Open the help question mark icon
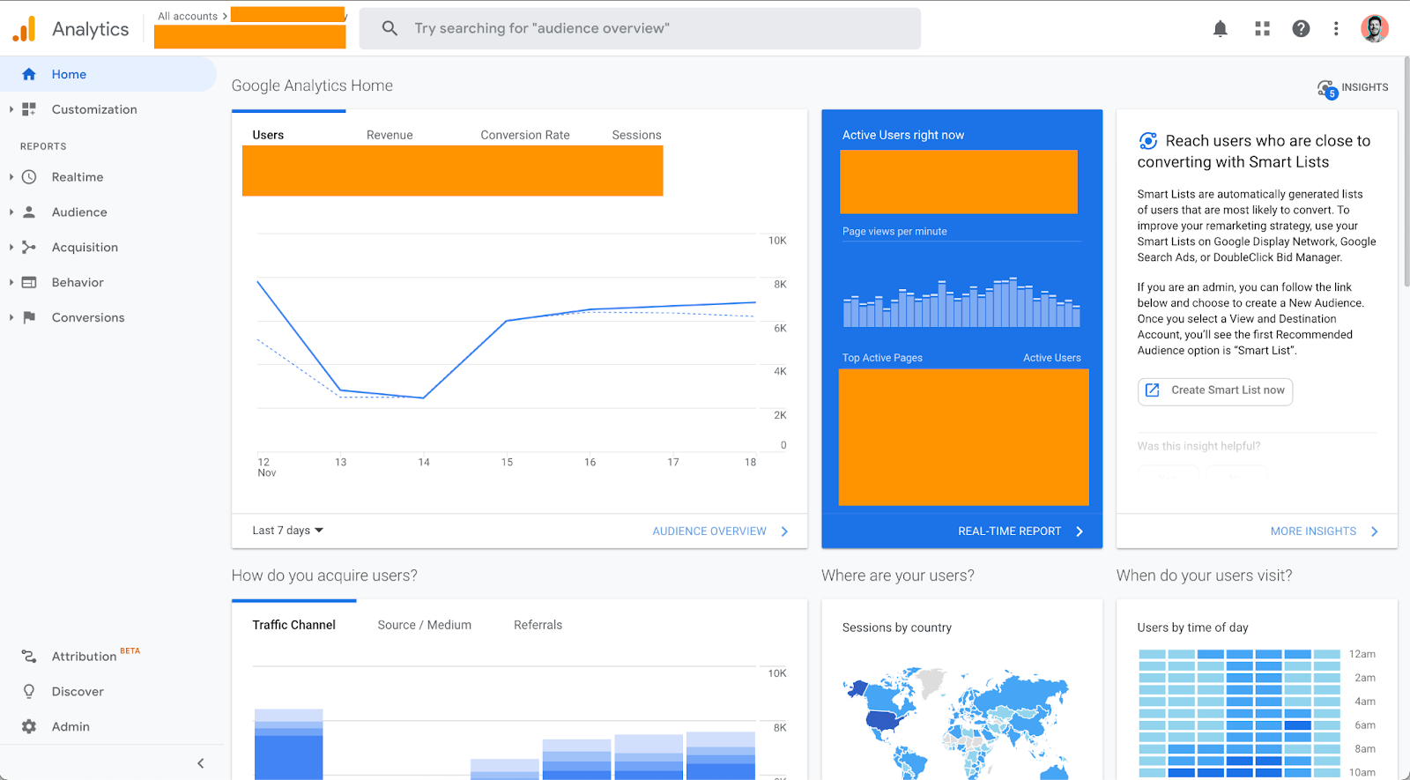Screen dimensions: 1410x780 (1301, 29)
